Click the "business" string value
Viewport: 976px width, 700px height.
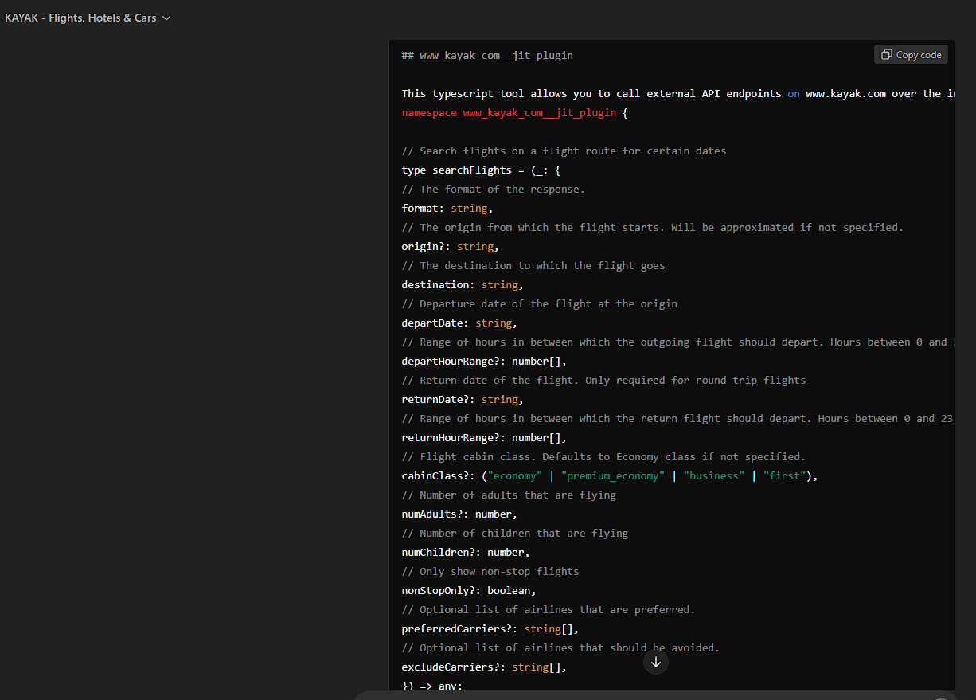click(714, 476)
